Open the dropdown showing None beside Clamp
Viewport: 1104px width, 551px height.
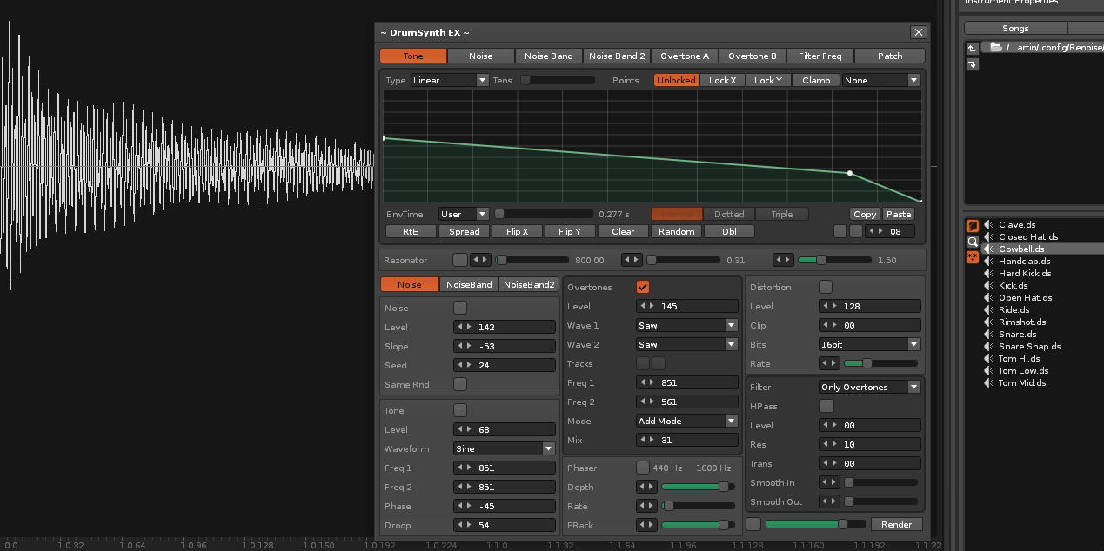[x=880, y=80]
